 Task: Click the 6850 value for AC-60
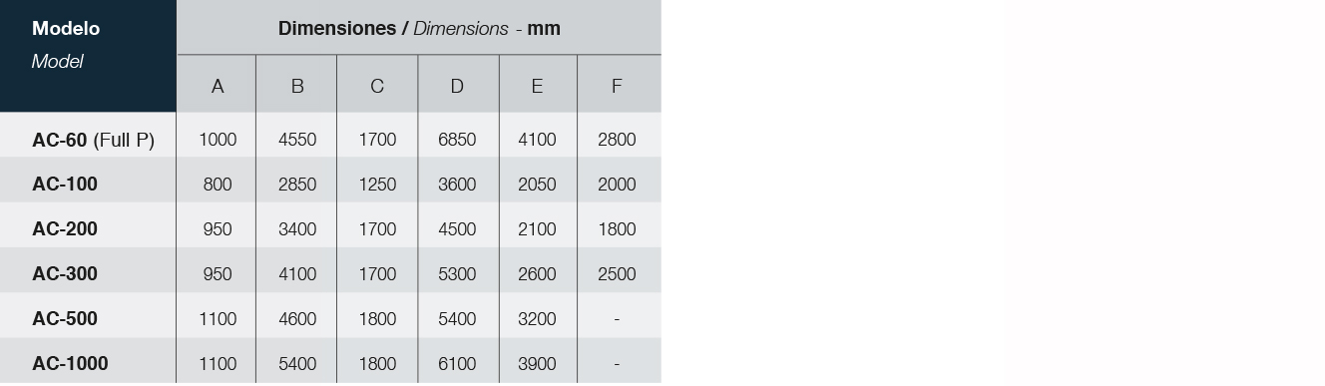click(457, 140)
